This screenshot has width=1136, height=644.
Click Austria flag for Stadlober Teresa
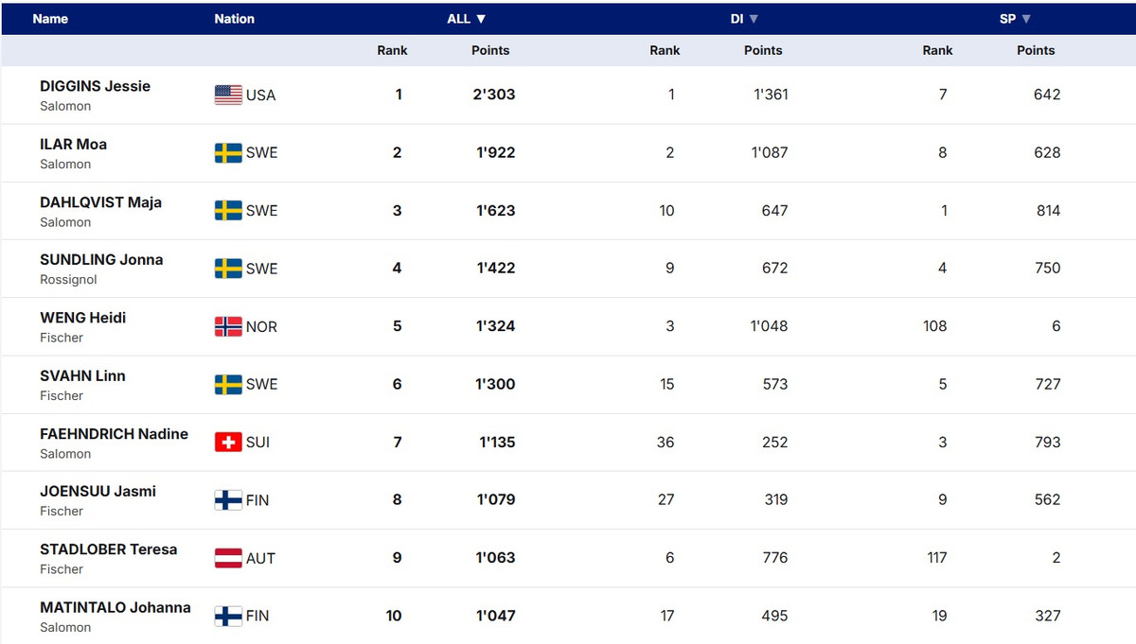(228, 558)
